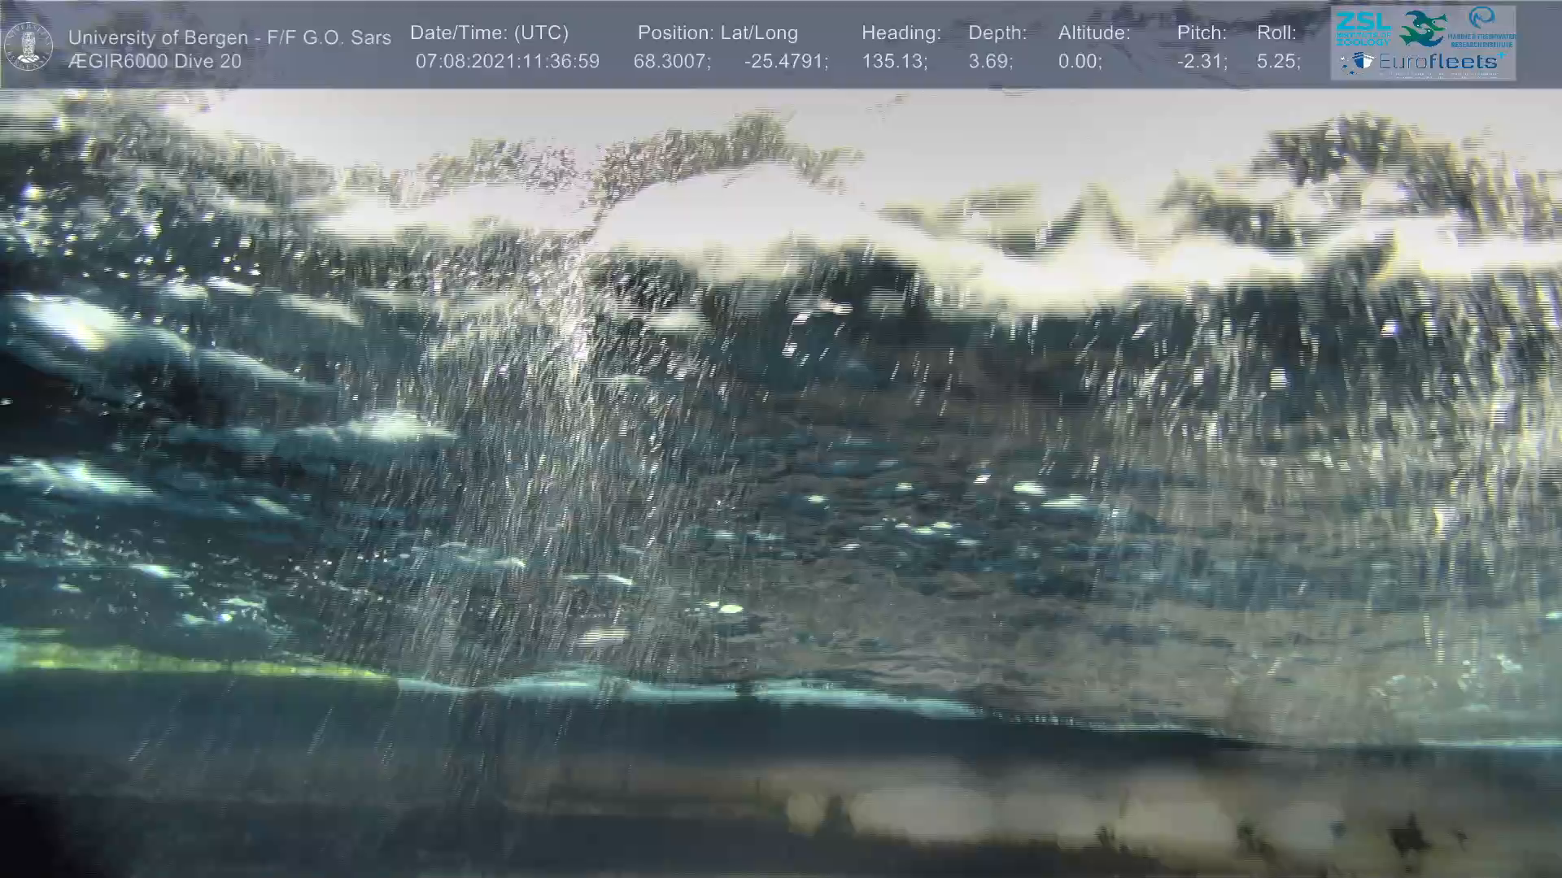Click the University of Bergen title text
1562x878 pixels.
229,37
